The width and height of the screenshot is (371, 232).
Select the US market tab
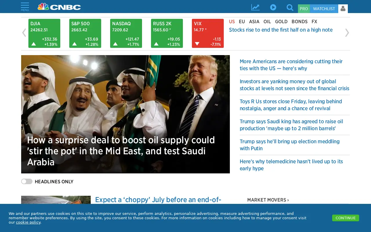pos(232,21)
